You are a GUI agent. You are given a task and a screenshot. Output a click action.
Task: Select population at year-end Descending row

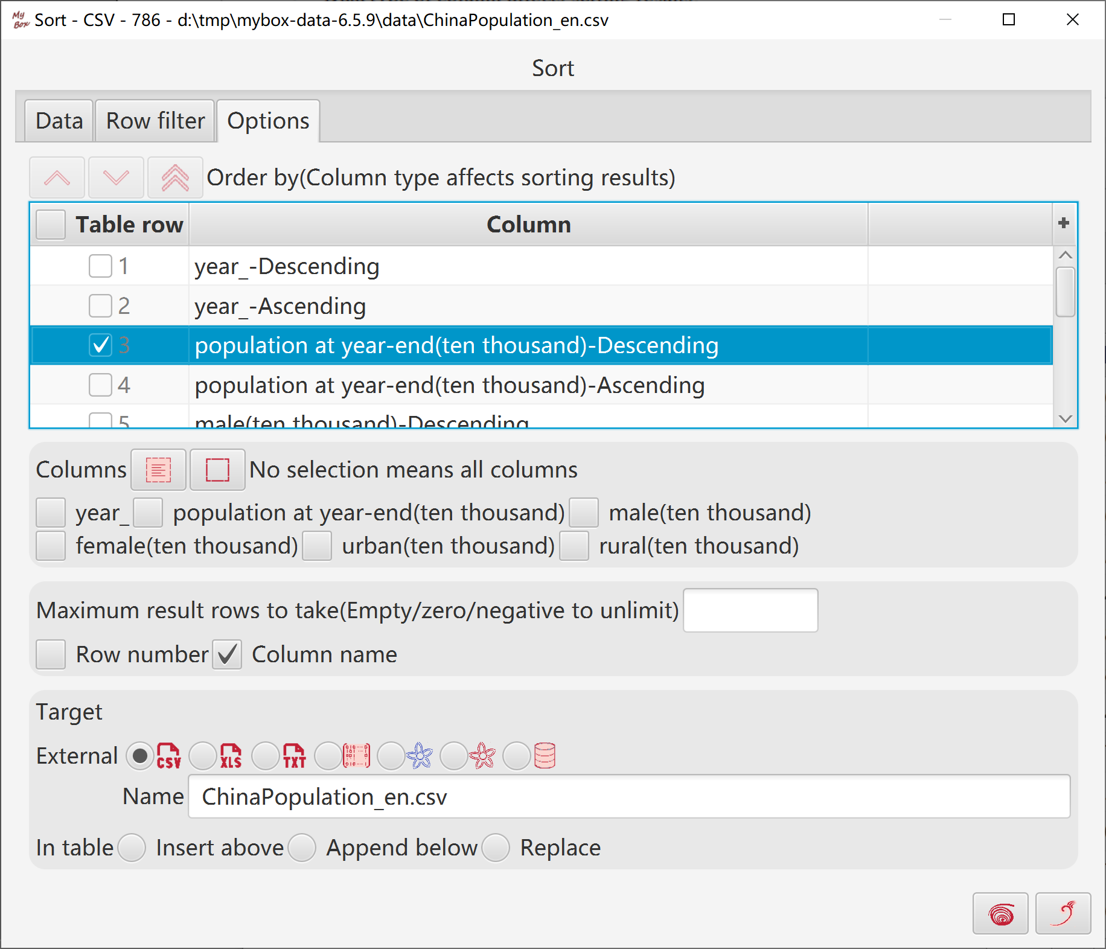[x=541, y=345]
